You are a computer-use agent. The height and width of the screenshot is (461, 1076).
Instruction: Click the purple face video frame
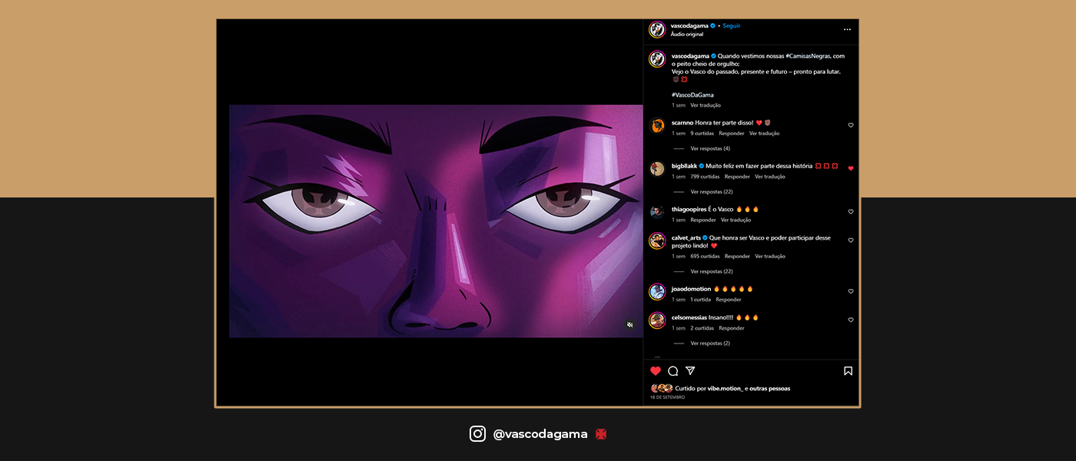click(x=436, y=221)
